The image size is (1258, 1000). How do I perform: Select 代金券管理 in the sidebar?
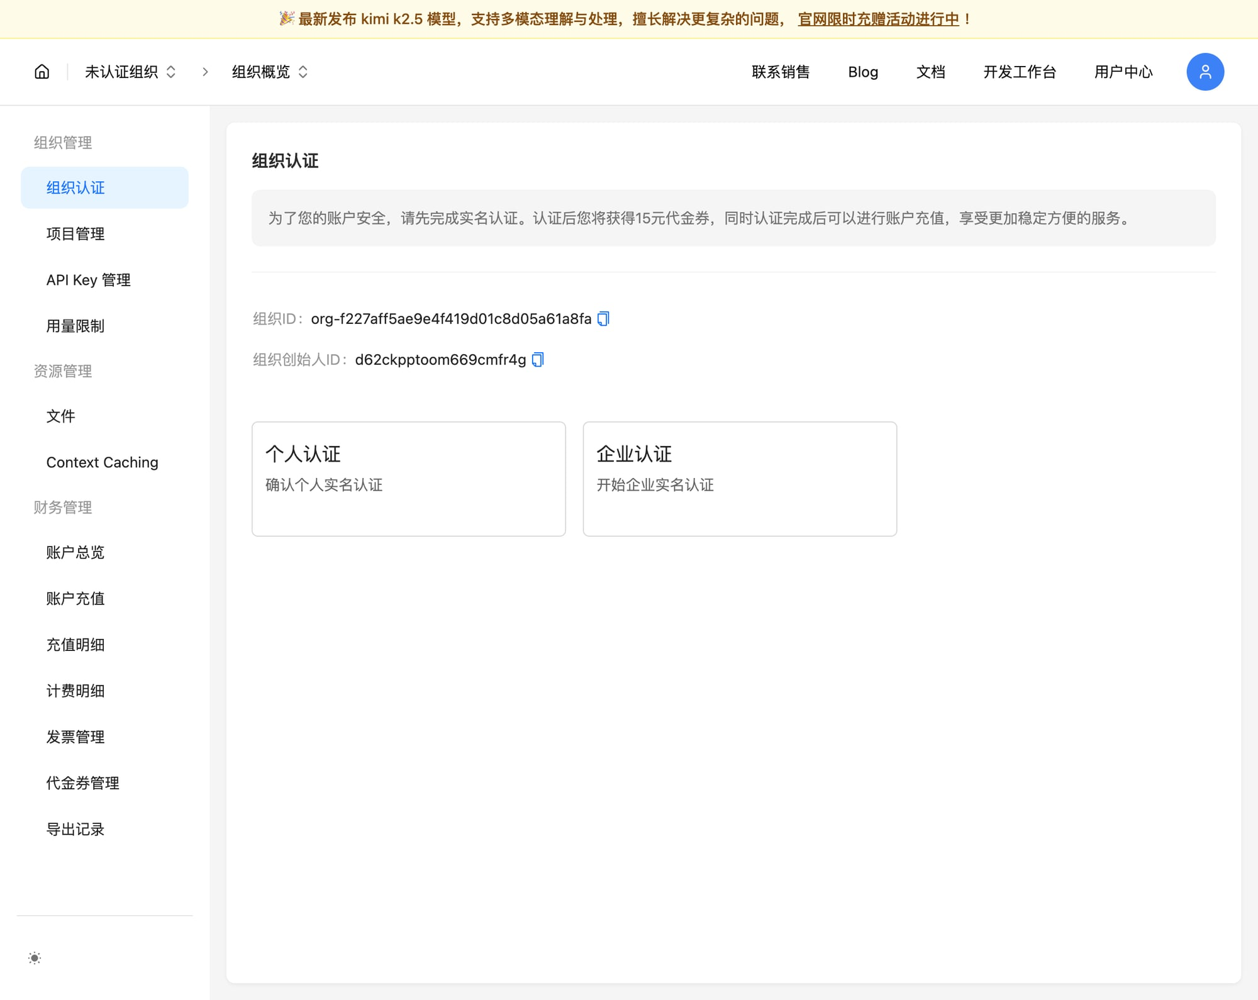click(x=82, y=783)
